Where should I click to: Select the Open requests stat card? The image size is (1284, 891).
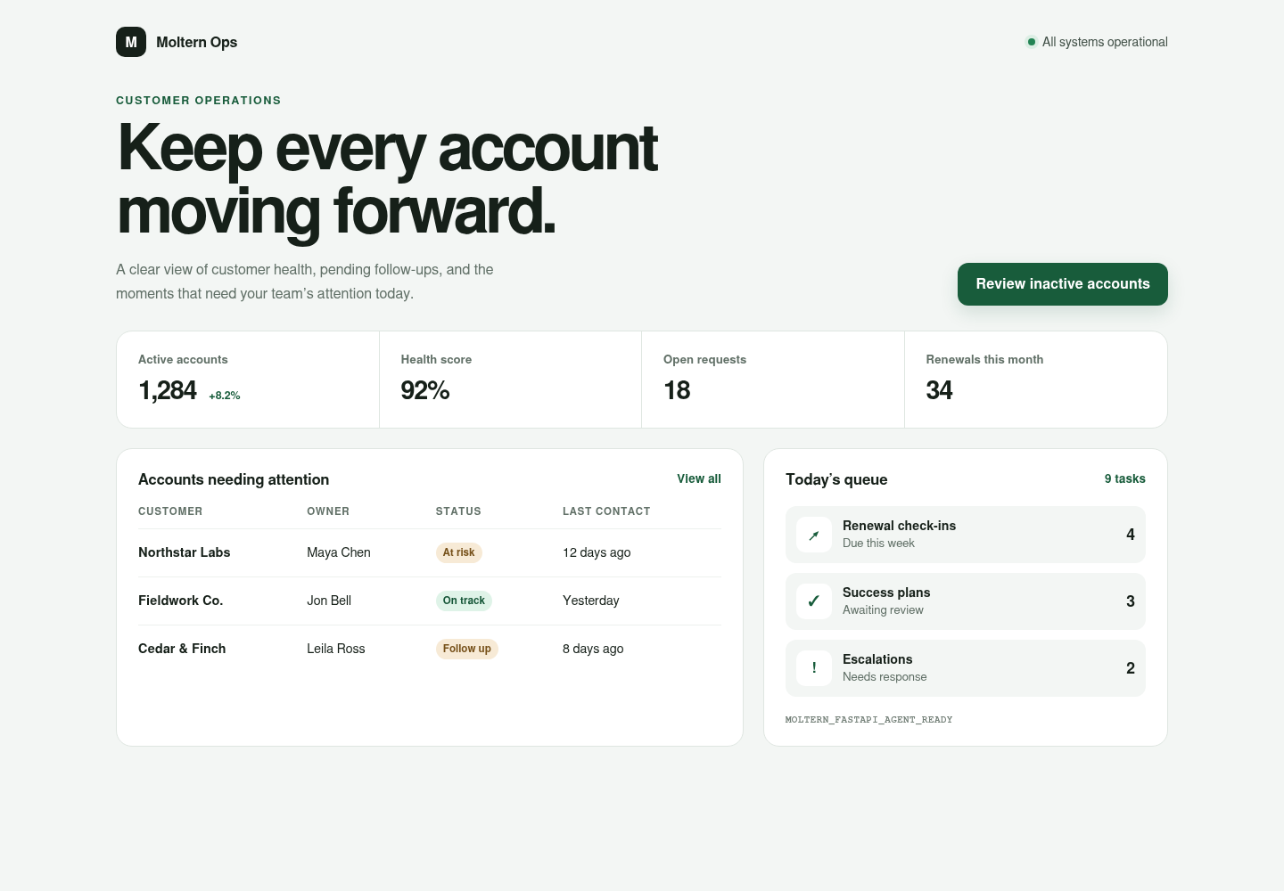773,380
